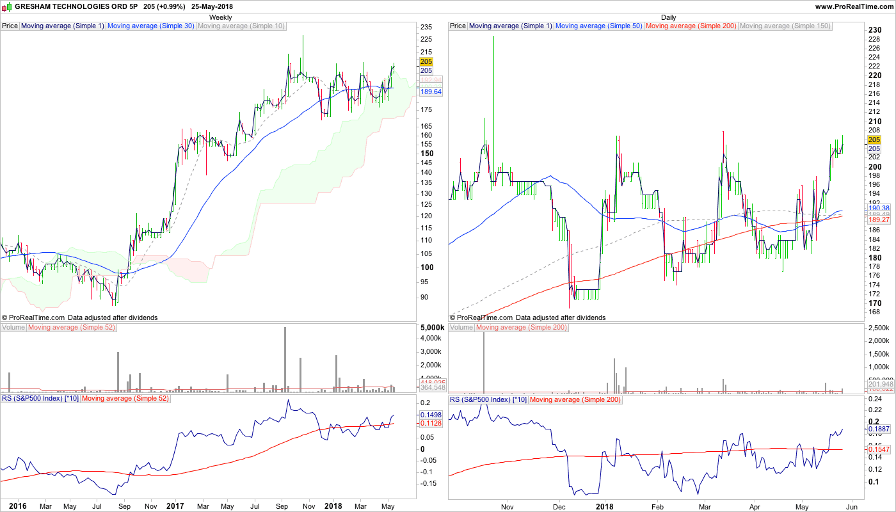Click the 190.38 moving average value tag
Image resolution: width=896 pixels, height=512 pixels.
tap(879, 209)
